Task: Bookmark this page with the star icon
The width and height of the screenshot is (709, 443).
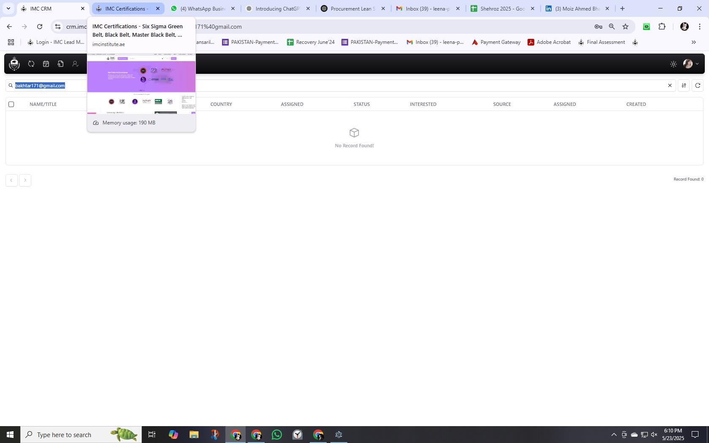Action: (625, 27)
